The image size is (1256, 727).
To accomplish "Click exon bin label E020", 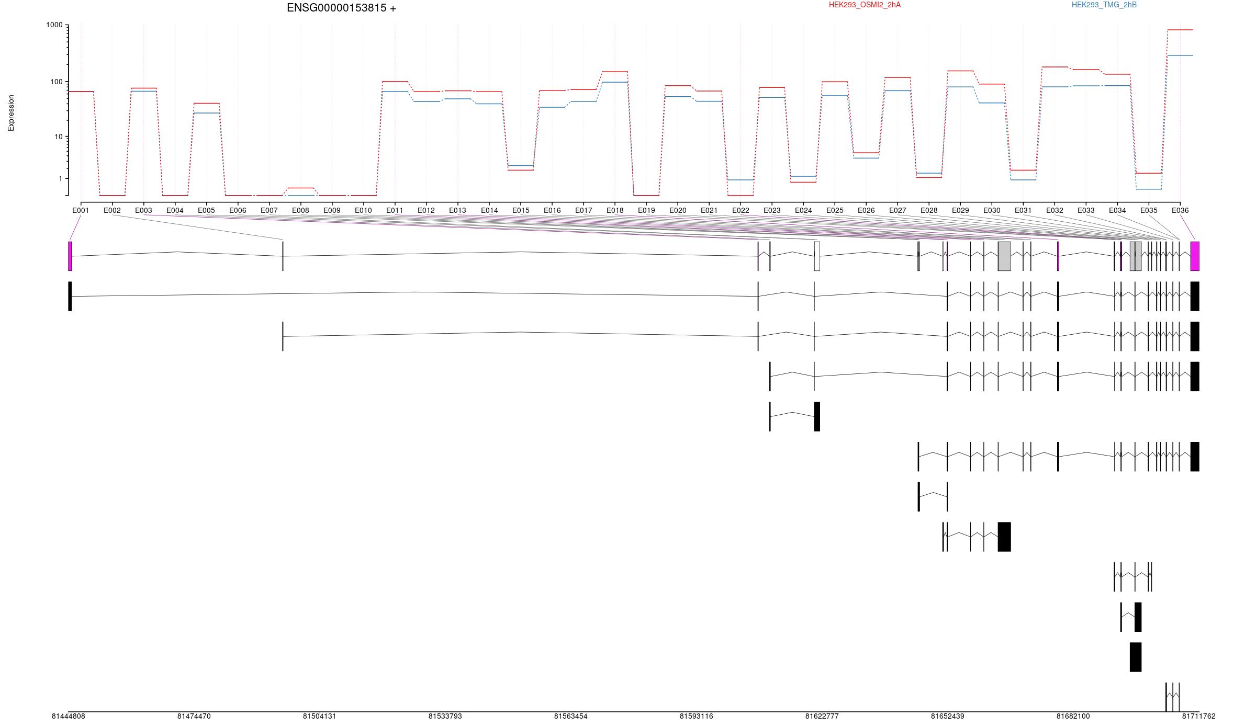I will click(x=678, y=210).
